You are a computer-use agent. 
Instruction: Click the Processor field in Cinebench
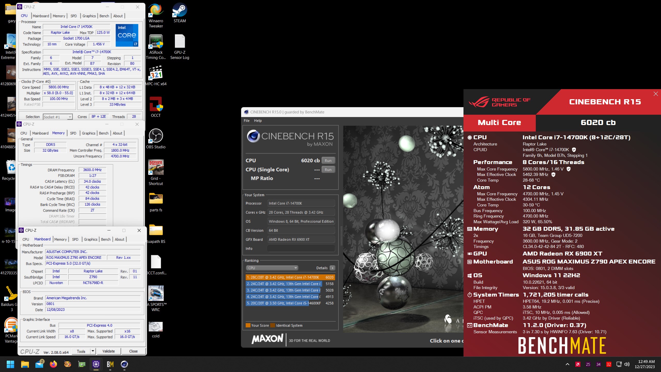[x=301, y=203]
